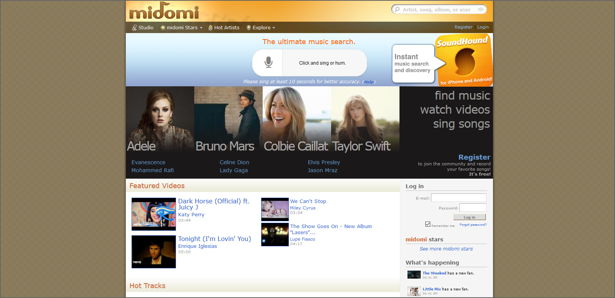Open the Jason Mraz artist link
The height and width of the screenshot is (298, 615).
pos(323,170)
